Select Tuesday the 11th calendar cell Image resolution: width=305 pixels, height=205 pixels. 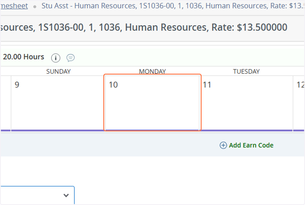246,103
